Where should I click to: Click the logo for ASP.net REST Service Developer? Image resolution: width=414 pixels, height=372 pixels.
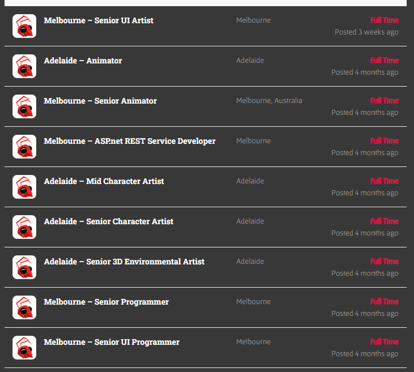click(24, 147)
